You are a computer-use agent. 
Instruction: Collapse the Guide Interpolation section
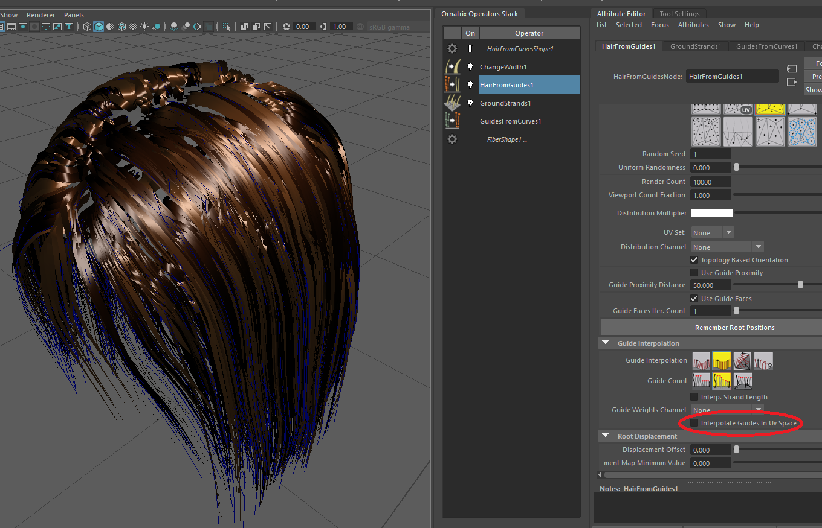(x=606, y=343)
